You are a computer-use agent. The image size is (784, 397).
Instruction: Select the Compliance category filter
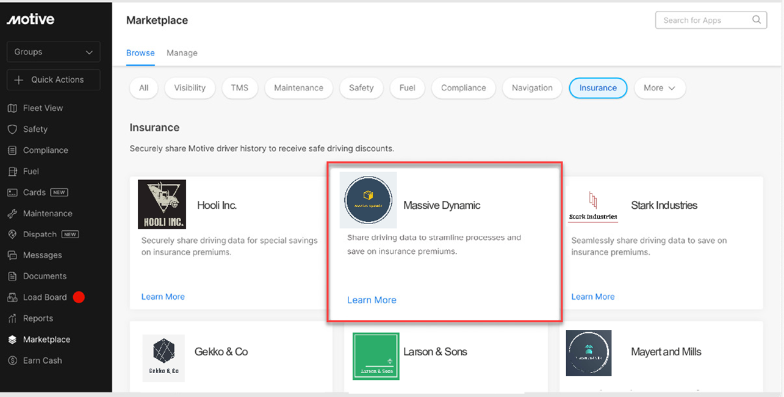pyautogui.click(x=464, y=88)
